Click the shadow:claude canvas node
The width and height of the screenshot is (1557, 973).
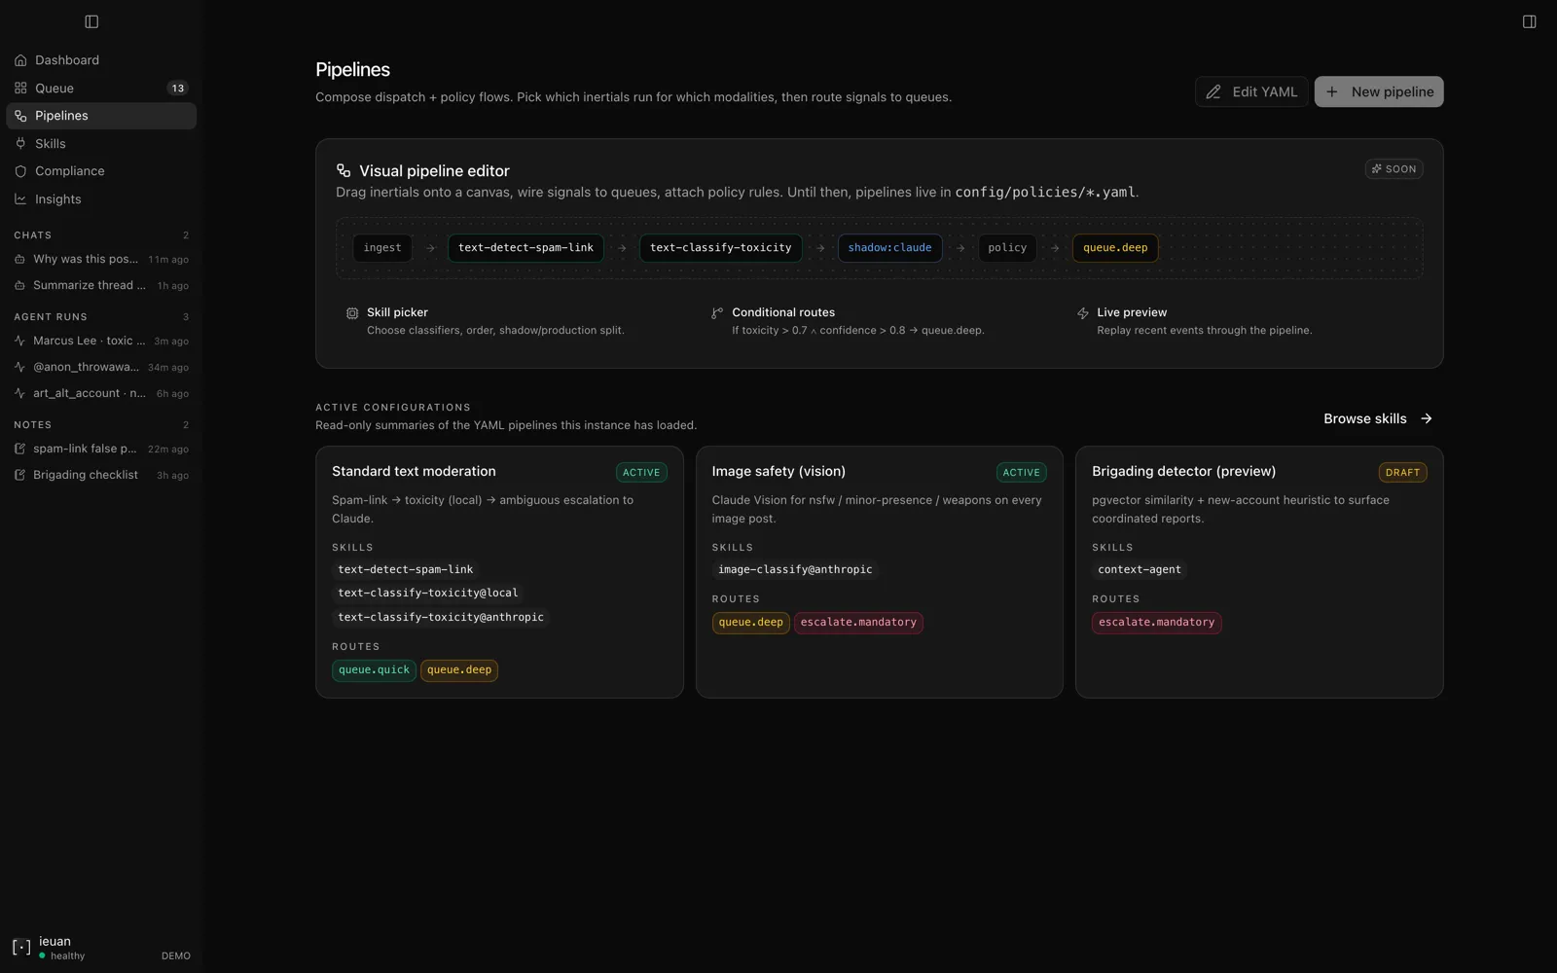[x=889, y=248]
